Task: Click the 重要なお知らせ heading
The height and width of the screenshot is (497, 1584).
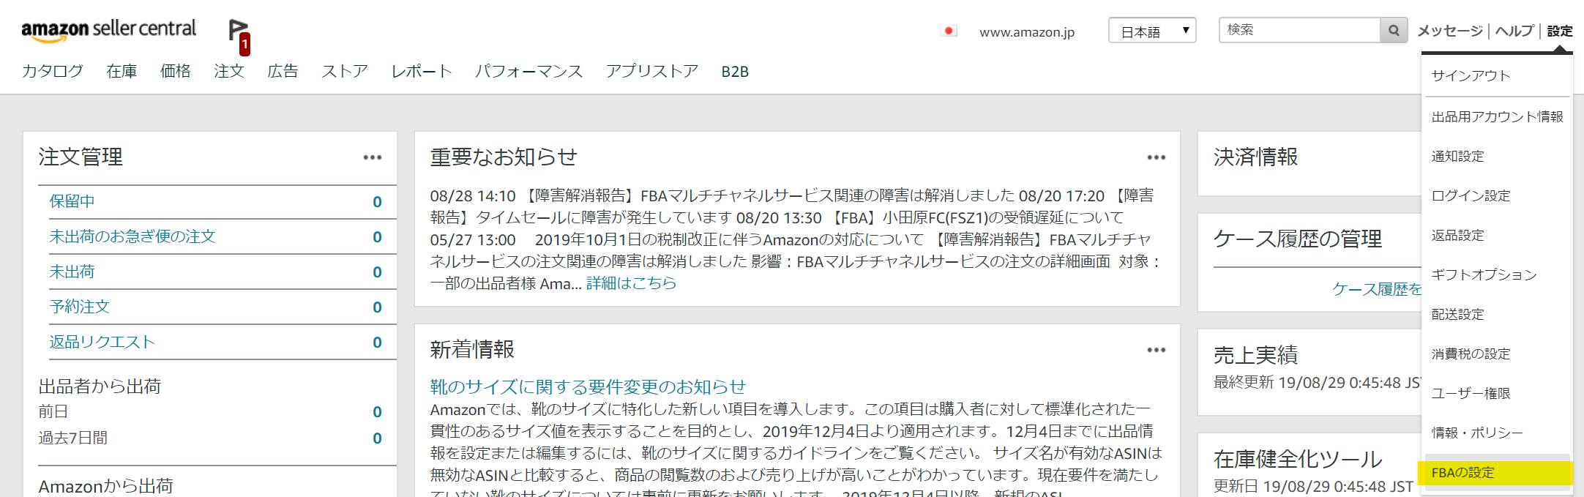Action: pos(504,157)
